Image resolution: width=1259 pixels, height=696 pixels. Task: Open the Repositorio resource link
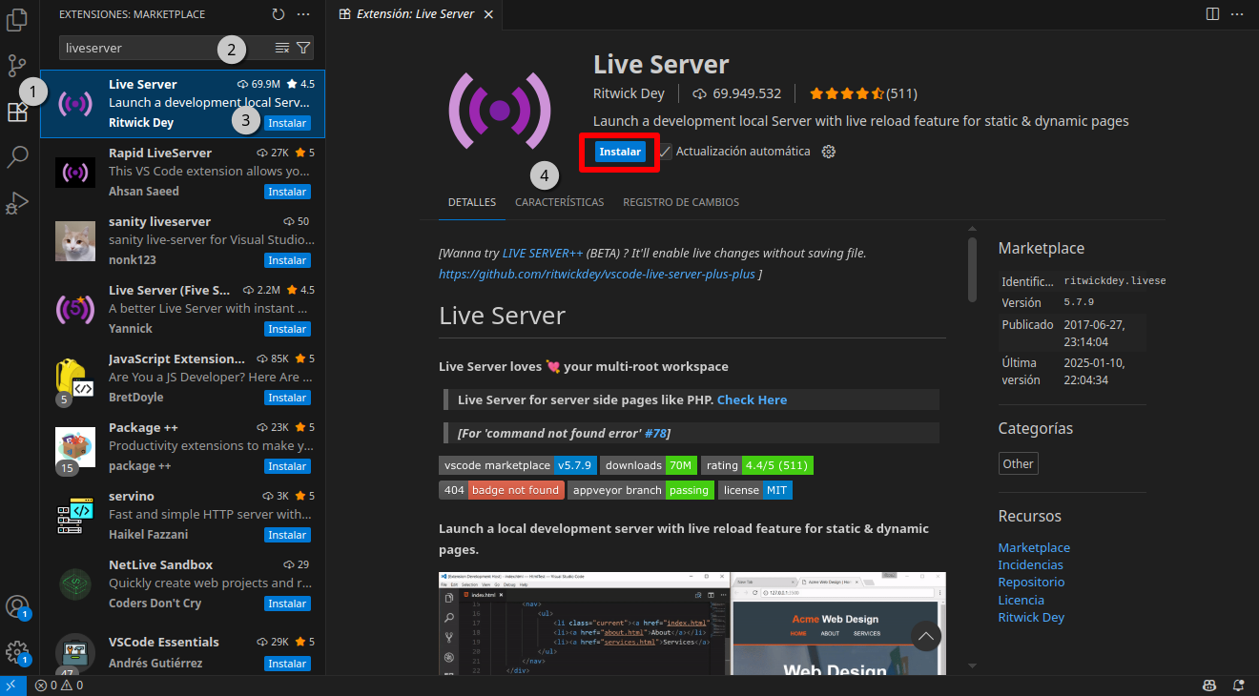click(1031, 583)
